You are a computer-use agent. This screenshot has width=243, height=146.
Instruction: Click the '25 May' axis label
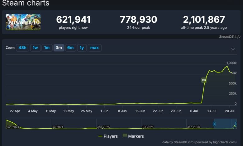click(87, 111)
